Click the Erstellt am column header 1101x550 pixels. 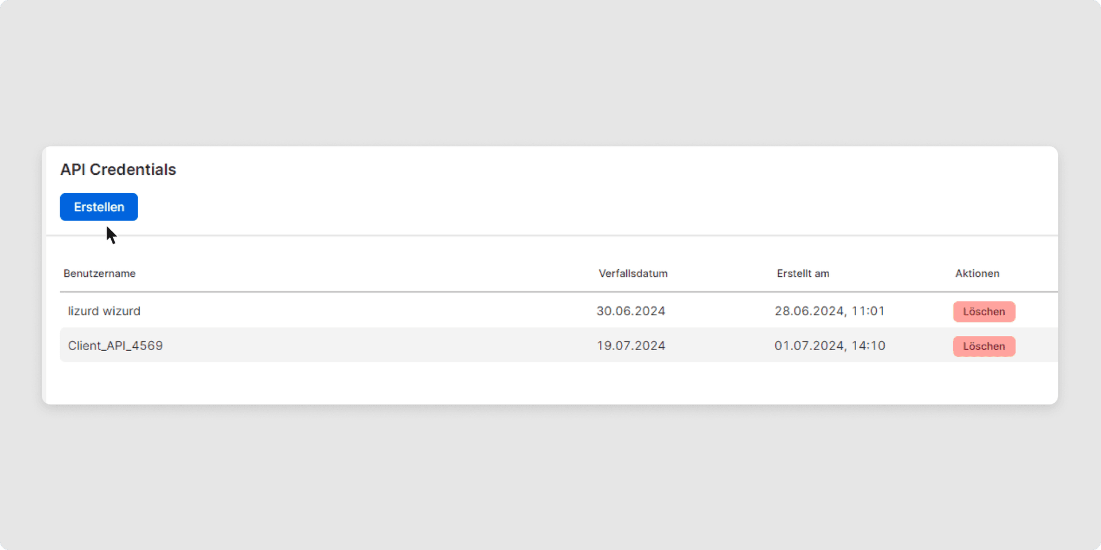pos(802,274)
